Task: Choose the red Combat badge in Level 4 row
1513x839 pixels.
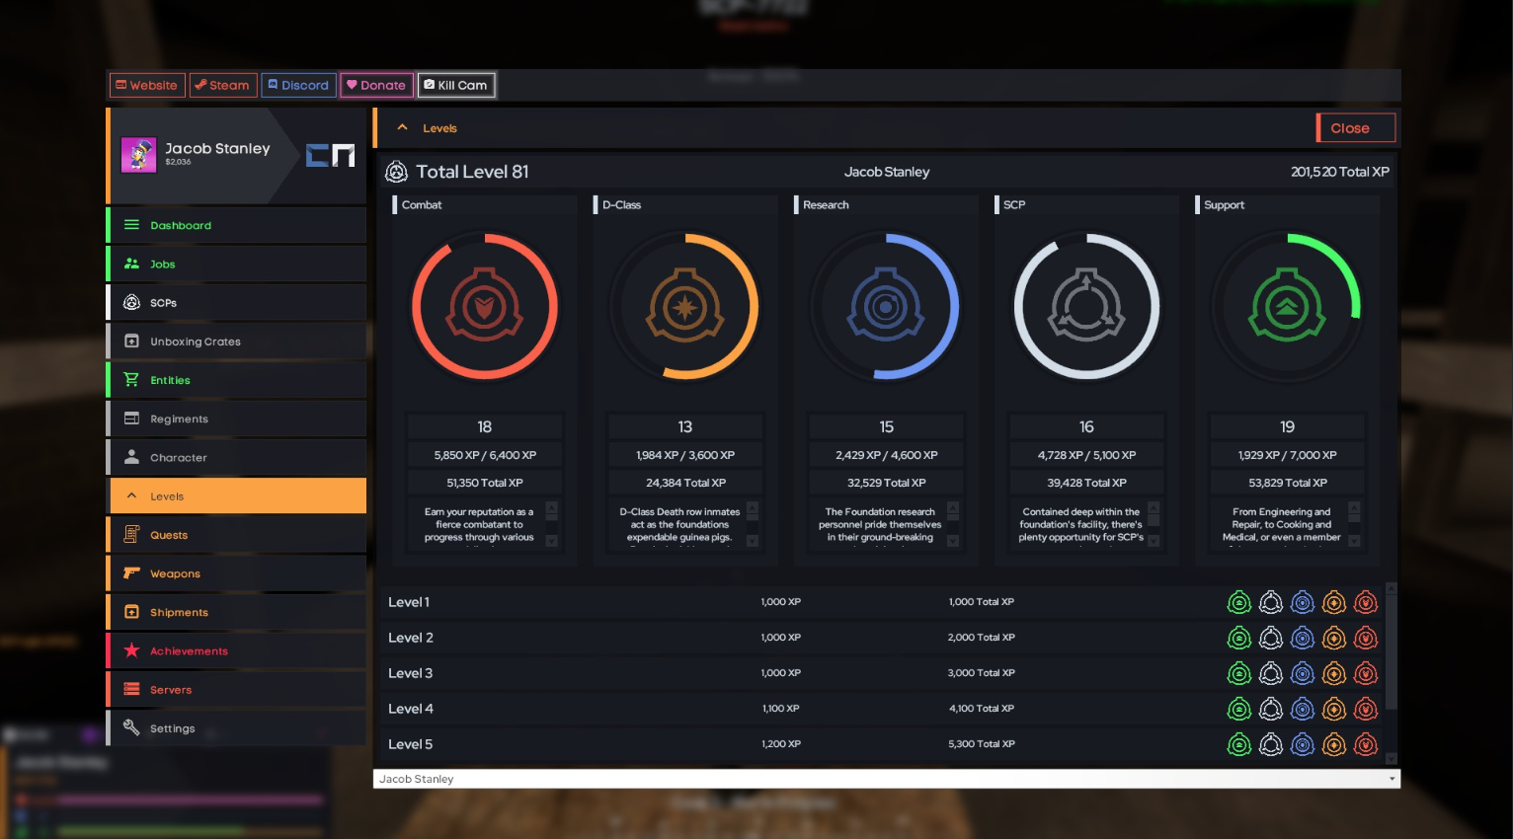Action: pyautogui.click(x=1366, y=709)
